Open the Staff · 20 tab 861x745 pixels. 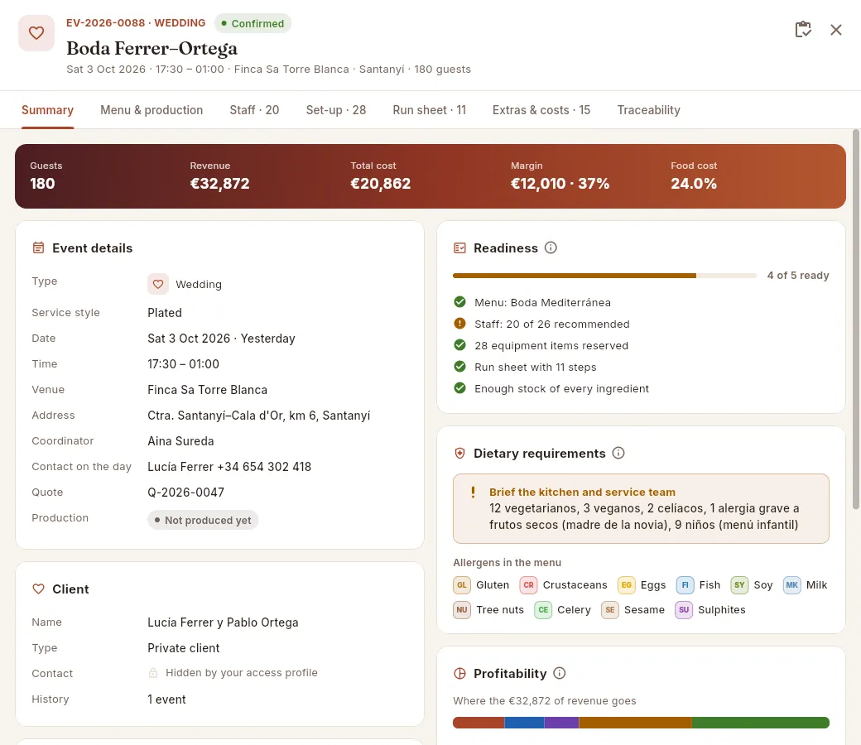(x=254, y=110)
